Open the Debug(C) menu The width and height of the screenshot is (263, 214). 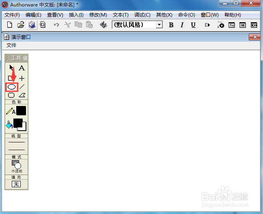coord(142,15)
